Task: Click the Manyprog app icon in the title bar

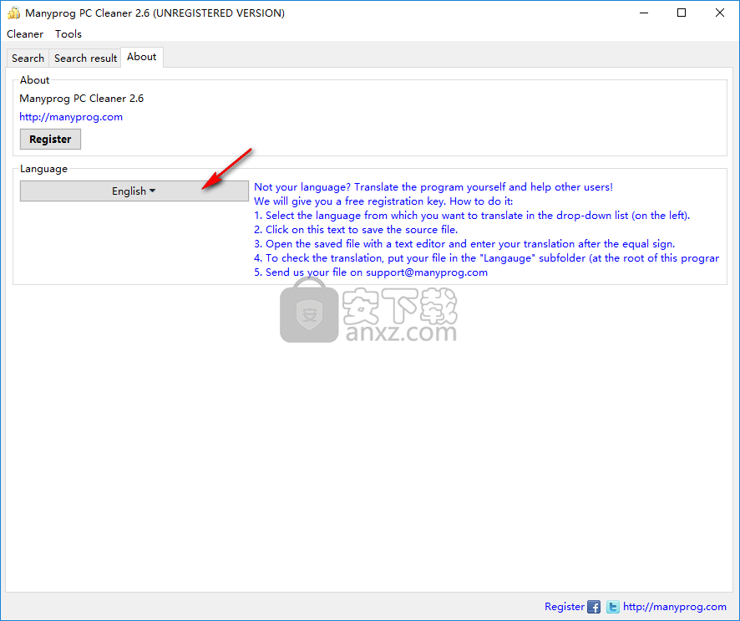Action: pyautogui.click(x=13, y=13)
